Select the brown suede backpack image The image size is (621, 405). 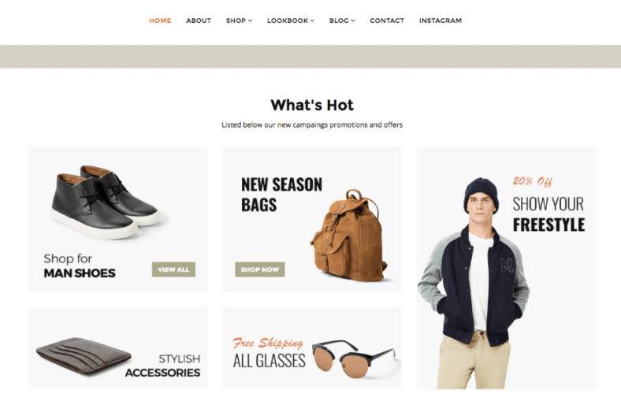349,236
